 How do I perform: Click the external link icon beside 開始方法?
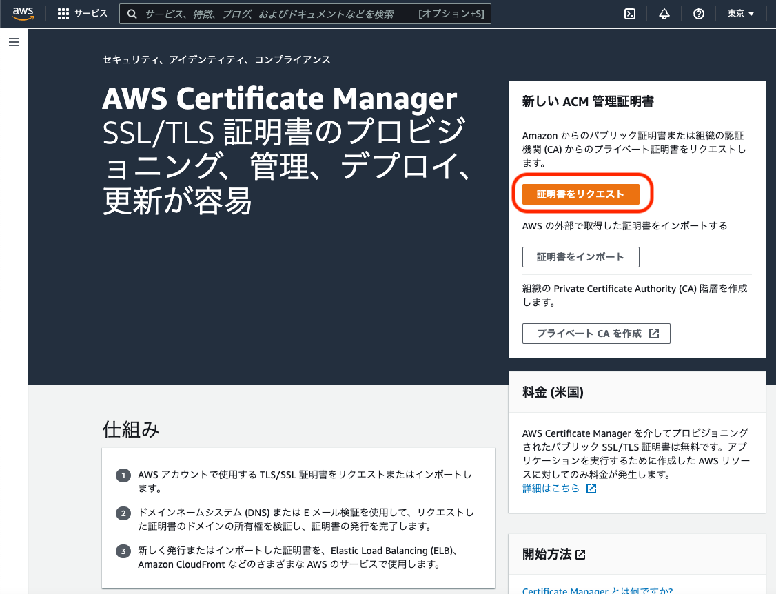pos(582,553)
